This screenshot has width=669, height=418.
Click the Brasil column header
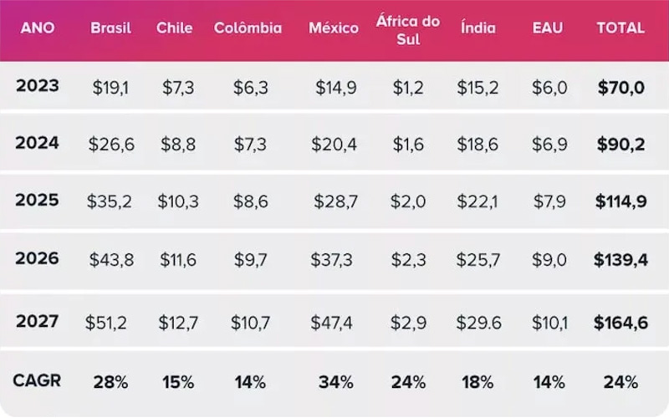[x=110, y=28]
